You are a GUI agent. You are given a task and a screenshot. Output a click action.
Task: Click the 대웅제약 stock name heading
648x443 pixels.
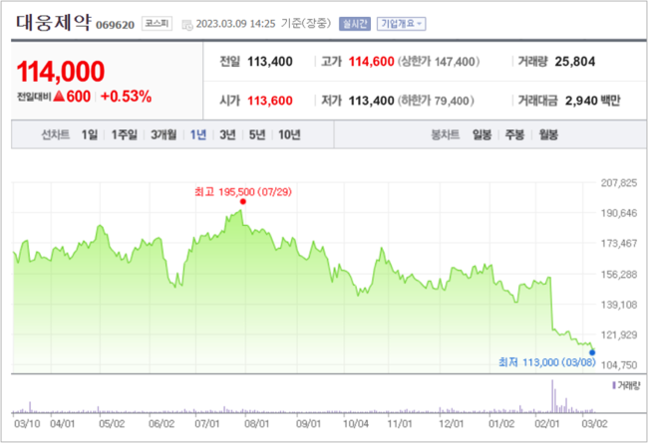coord(53,23)
